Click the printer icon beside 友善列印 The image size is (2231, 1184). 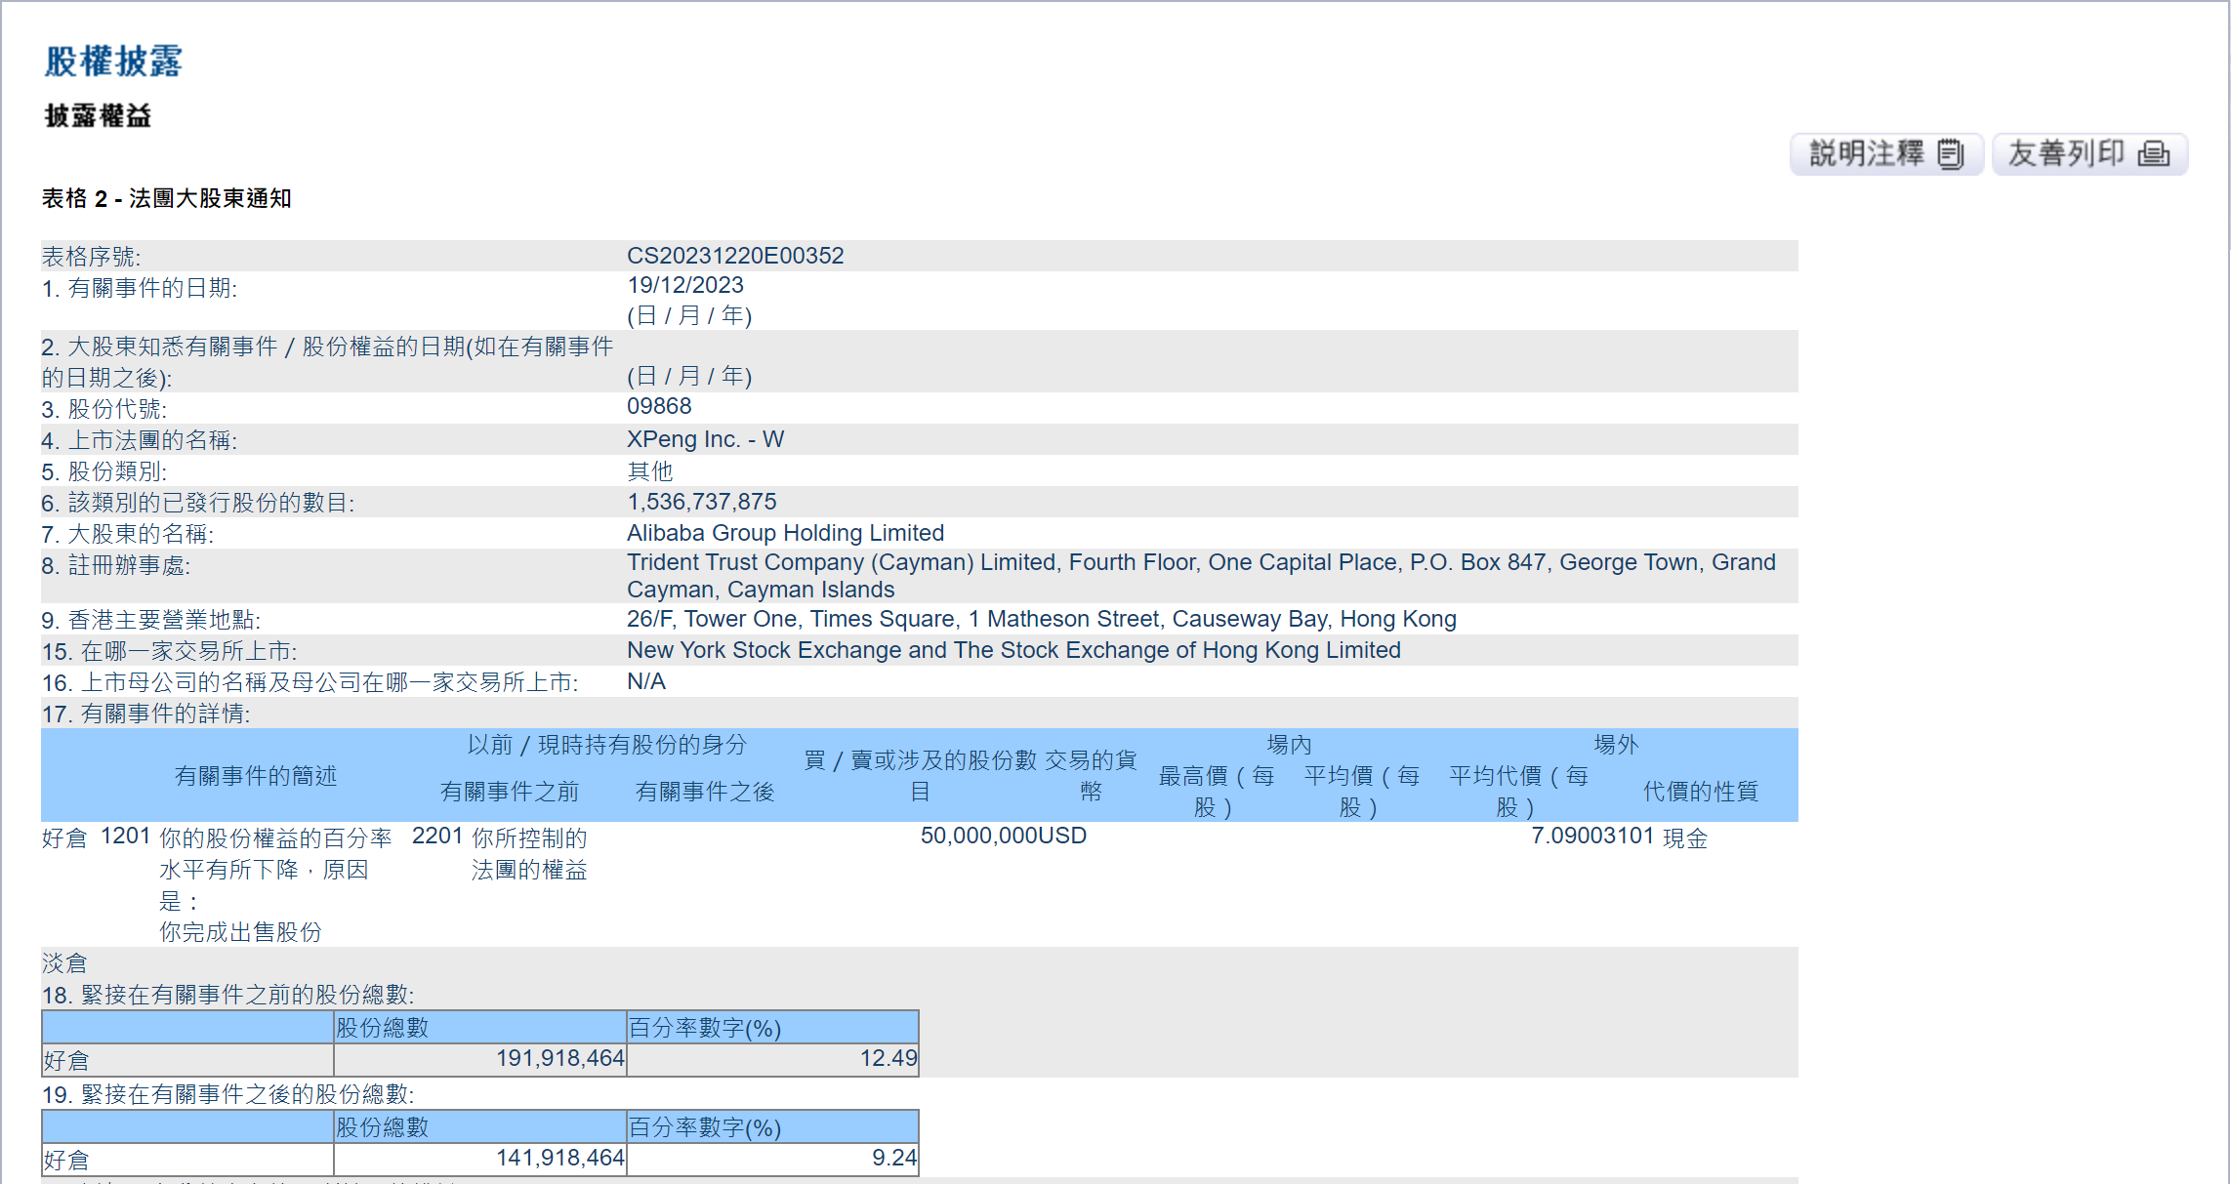[2153, 154]
